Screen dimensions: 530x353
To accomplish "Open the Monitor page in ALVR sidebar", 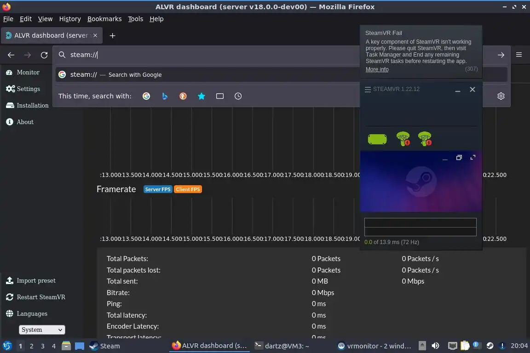I will tap(23, 72).
